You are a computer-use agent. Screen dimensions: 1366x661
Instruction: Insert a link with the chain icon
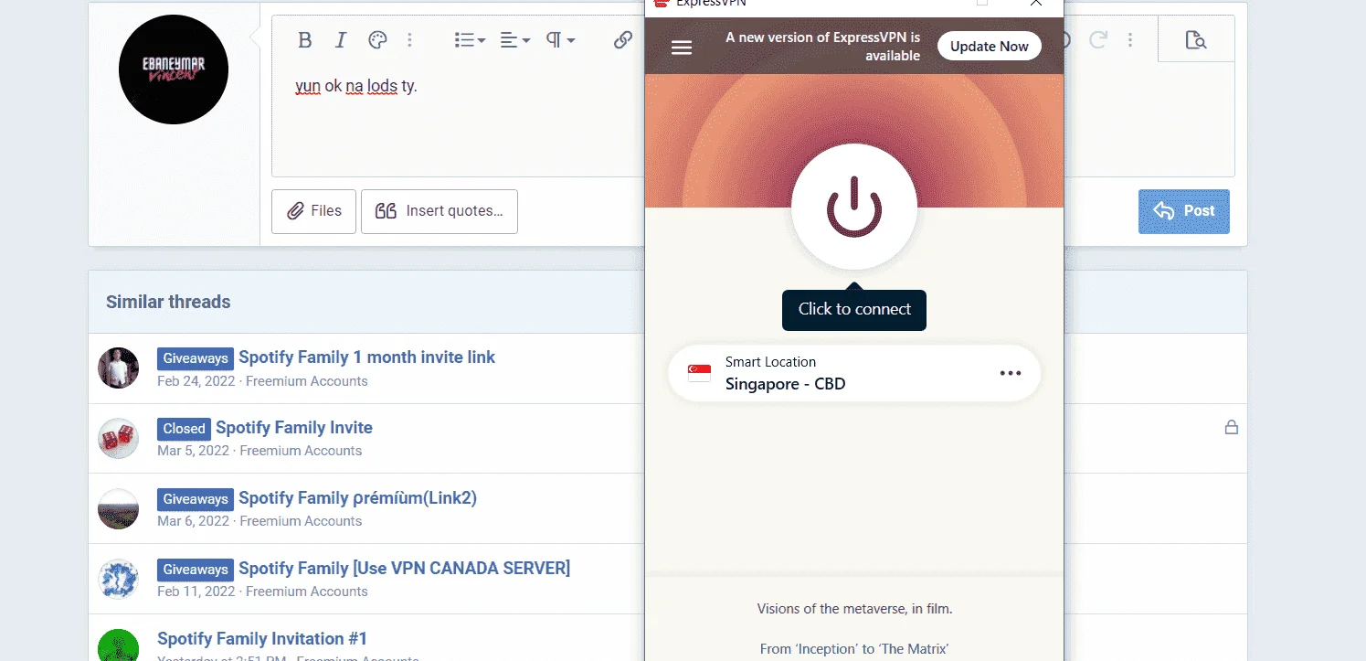623,40
